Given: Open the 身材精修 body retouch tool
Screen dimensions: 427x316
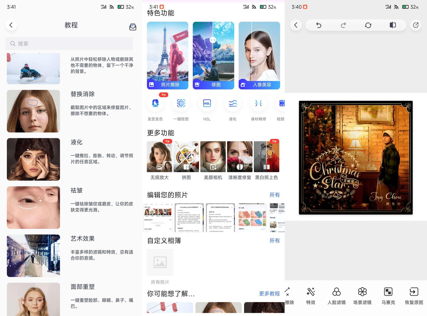Looking at the screenshot, I should tap(259, 103).
